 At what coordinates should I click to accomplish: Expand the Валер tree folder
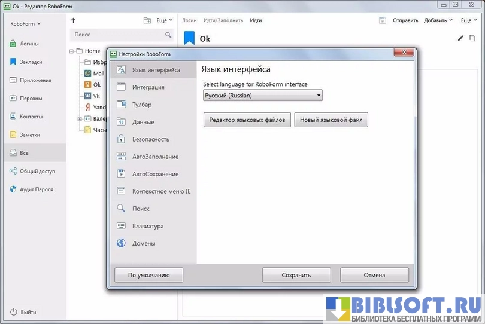pyautogui.click(x=80, y=119)
